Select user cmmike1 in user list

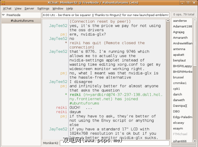[x=180, y=83]
